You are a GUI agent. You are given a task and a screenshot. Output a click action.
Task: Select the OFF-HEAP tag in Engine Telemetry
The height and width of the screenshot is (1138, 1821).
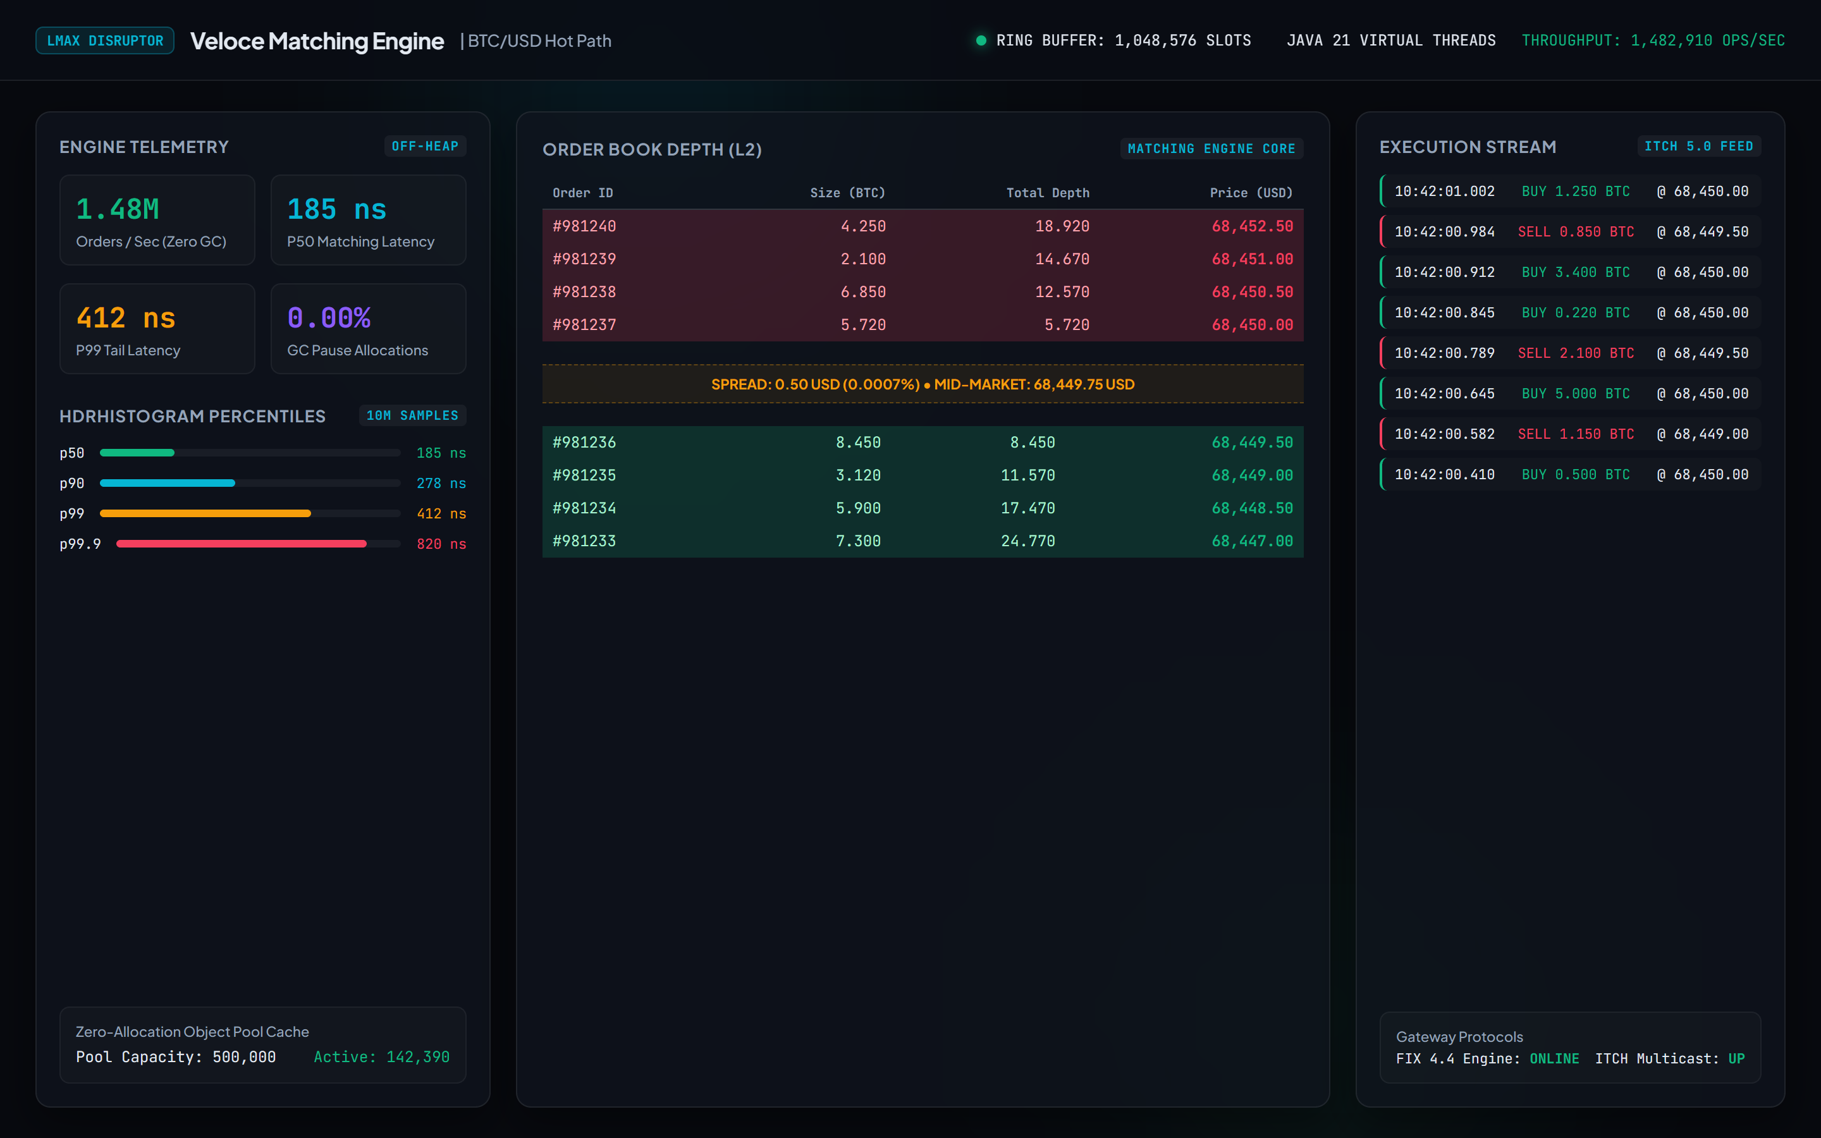coord(425,146)
